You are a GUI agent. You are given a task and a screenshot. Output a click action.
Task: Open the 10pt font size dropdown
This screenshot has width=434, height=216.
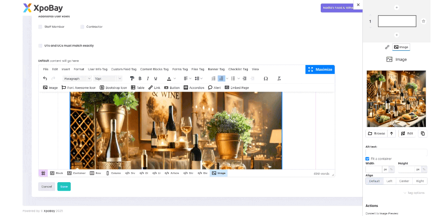tap(108, 79)
